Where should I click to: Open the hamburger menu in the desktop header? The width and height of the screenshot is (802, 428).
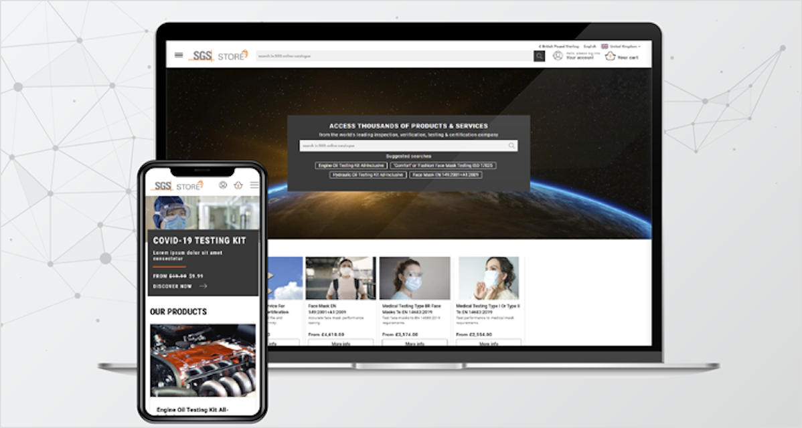click(177, 56)
